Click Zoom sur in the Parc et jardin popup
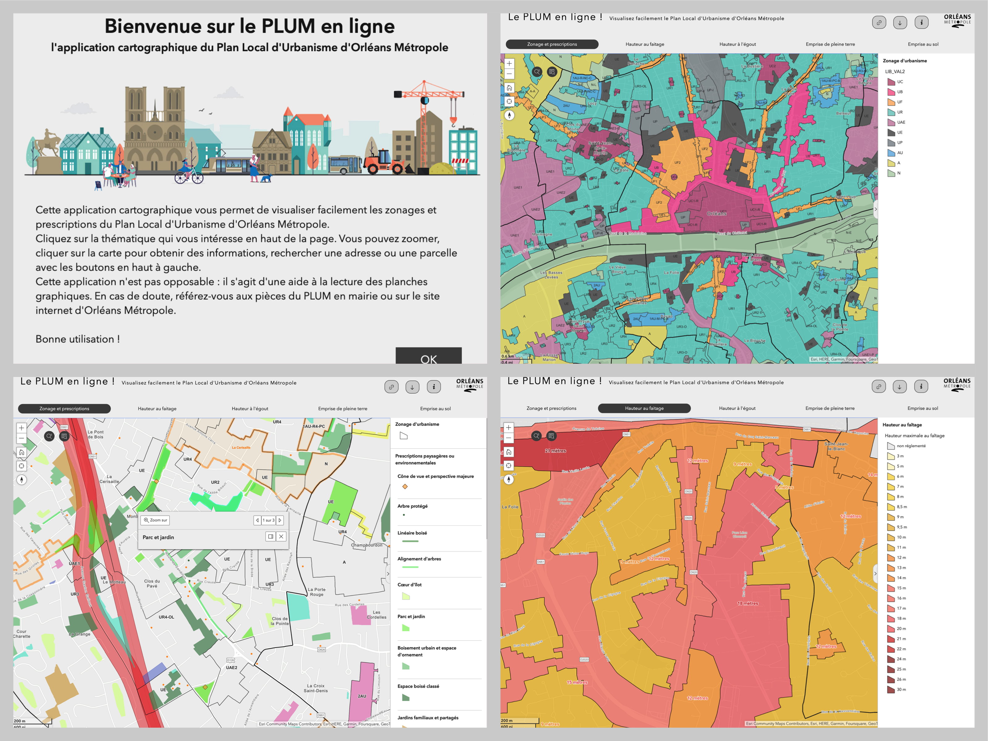The width and height of the screenshot is (988, 741). point(155,520)
